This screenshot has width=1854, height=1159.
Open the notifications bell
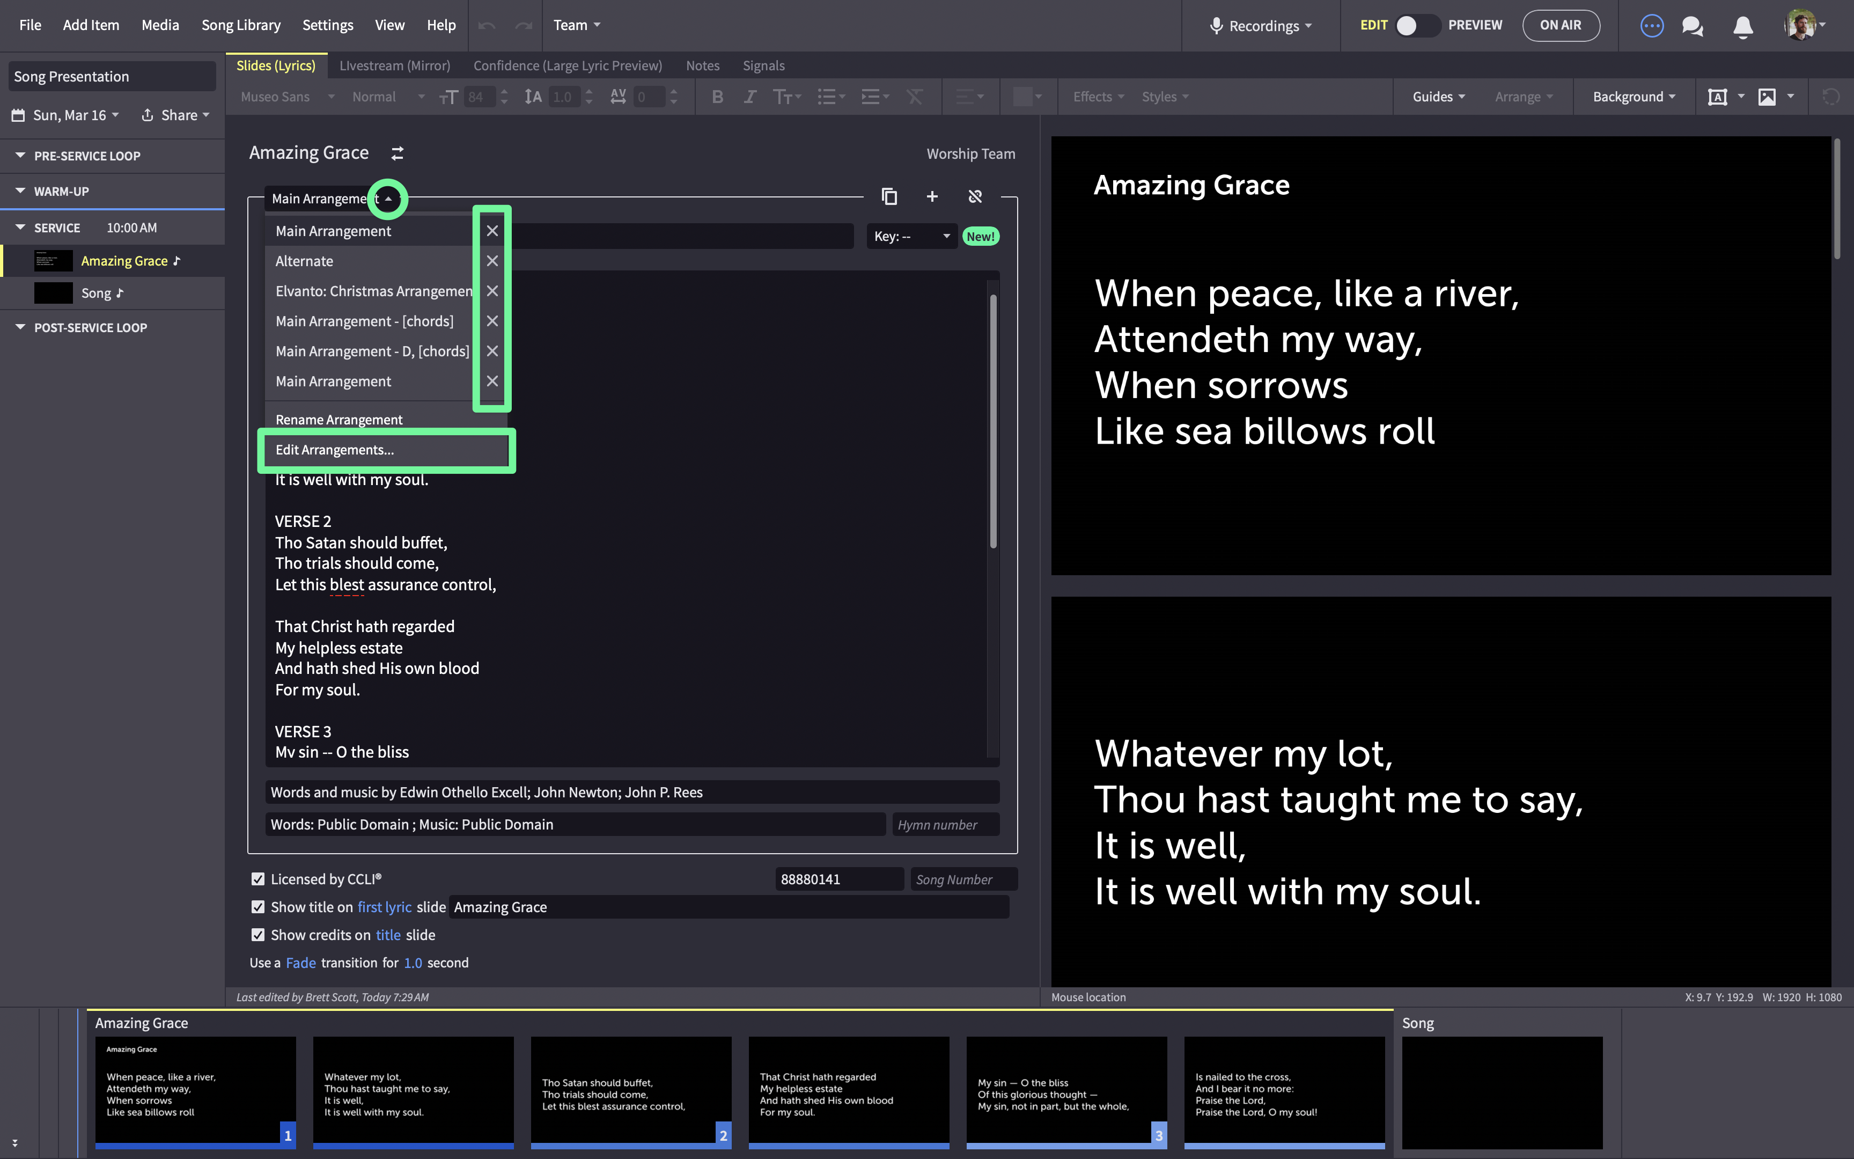tap(1742, 26)
